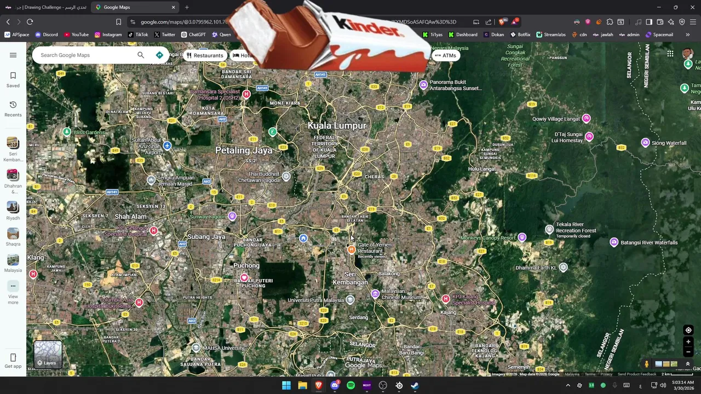Select the Google Maps browser tab
The width and height of the screenshot is (701, 394).
135,7
